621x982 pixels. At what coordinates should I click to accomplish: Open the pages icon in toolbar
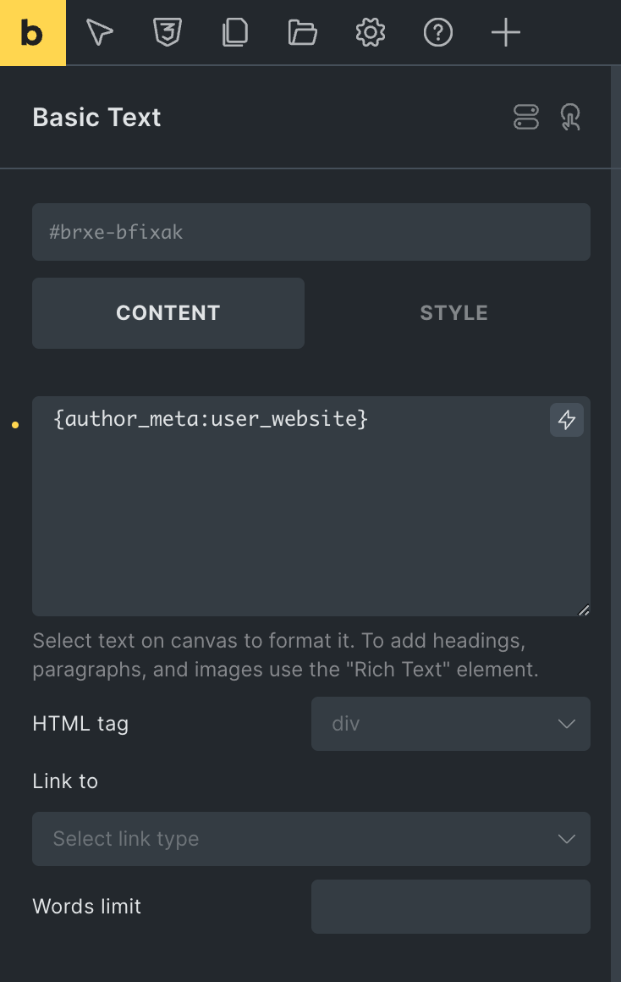tap(234, 32)
